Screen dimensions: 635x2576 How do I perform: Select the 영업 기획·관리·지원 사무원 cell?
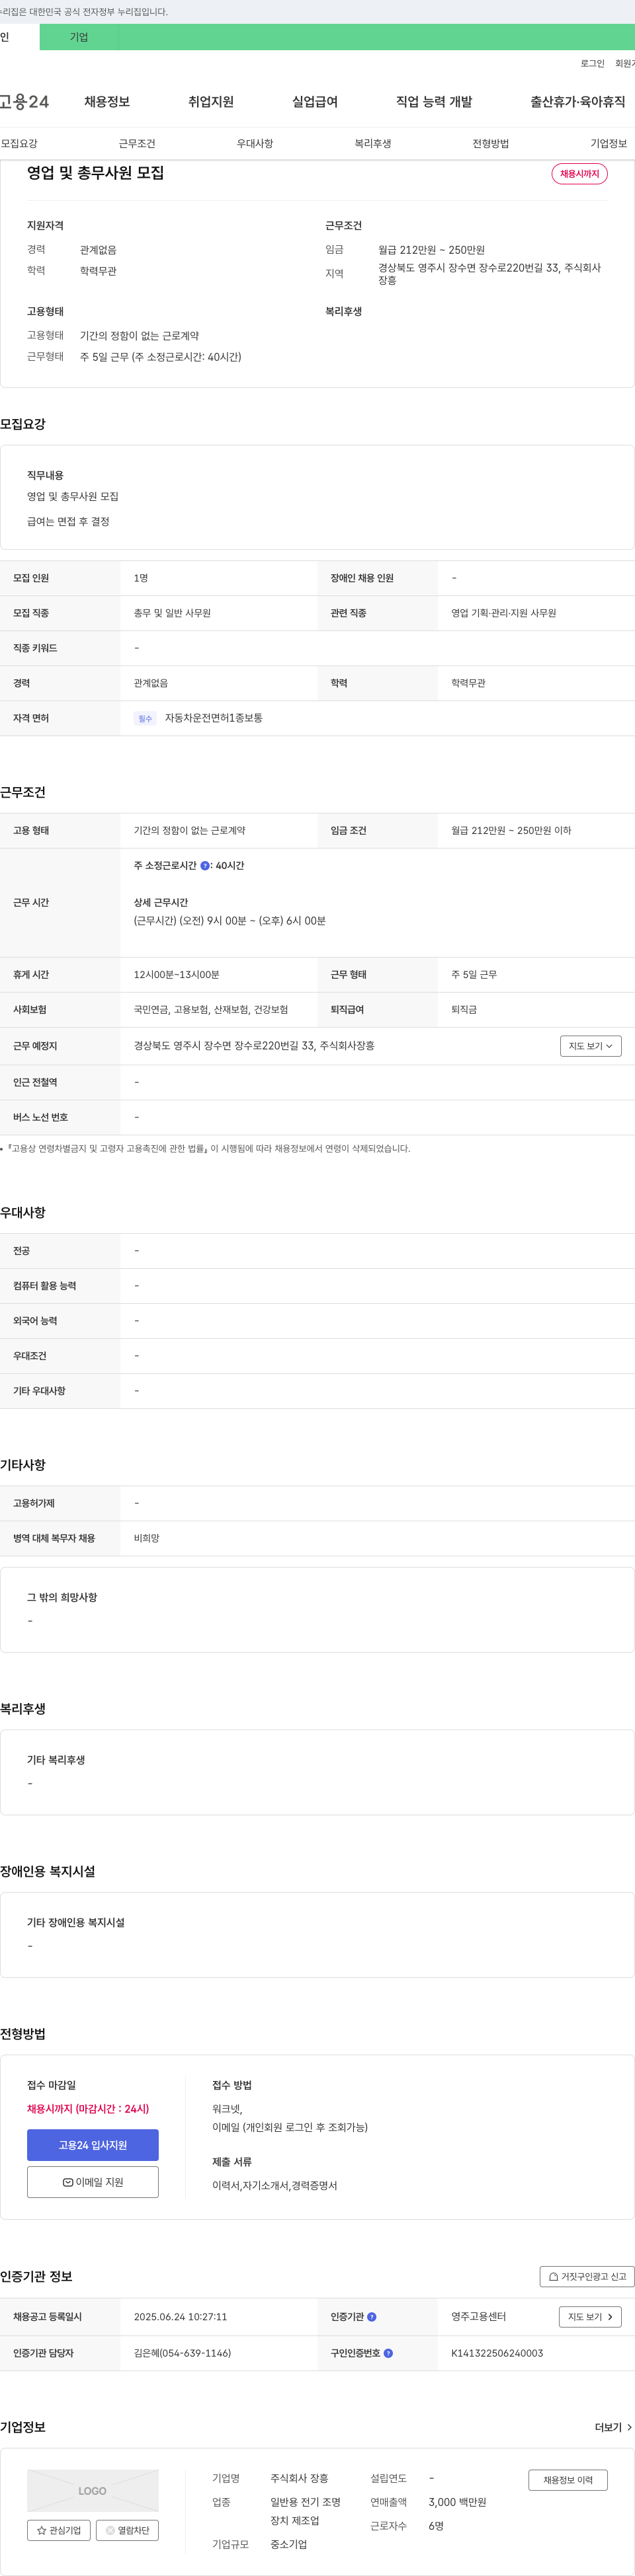[x=503, y=613]
